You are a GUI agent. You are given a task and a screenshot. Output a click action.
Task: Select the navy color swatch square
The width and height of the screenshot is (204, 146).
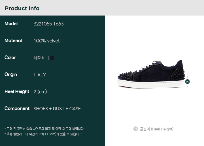[52, 58]
